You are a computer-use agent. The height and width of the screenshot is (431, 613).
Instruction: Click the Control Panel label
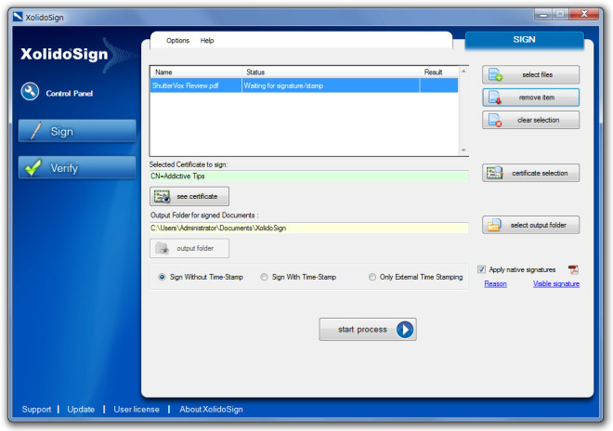tap(70, 94)
